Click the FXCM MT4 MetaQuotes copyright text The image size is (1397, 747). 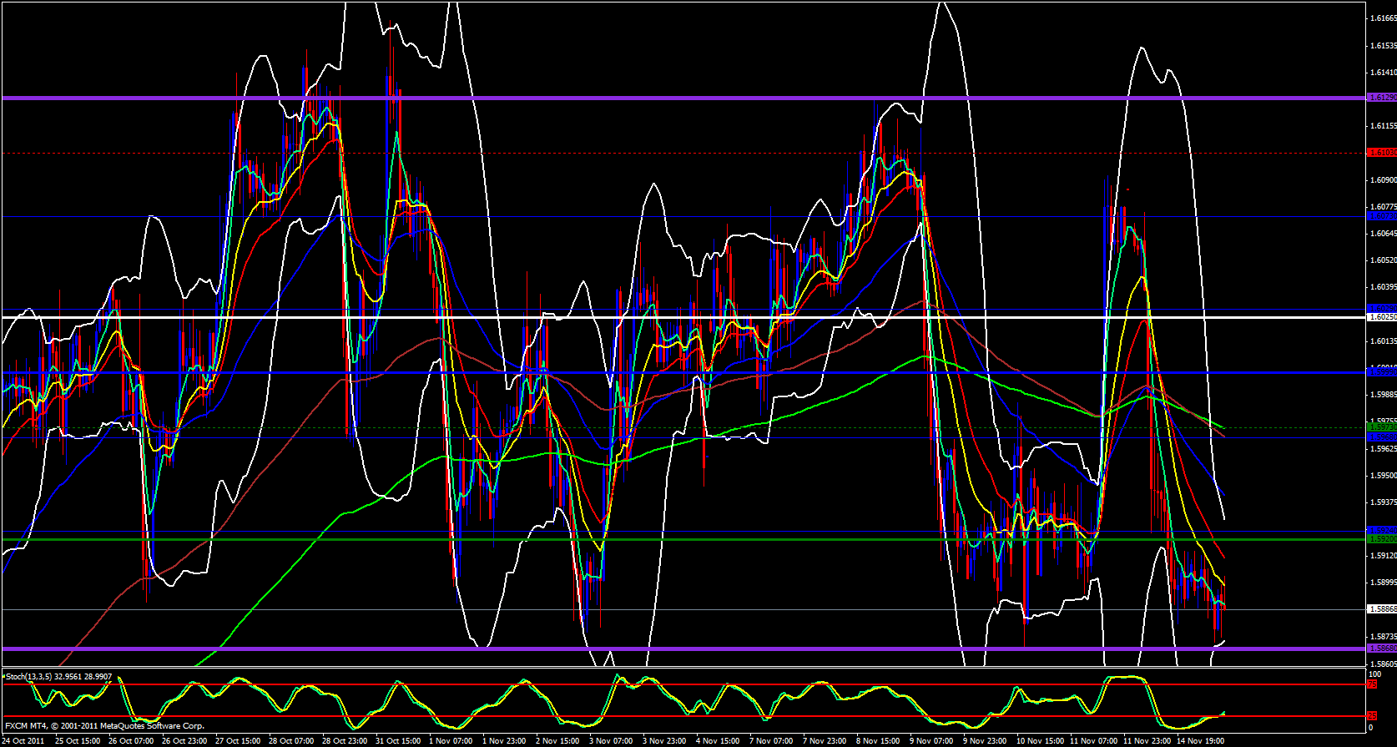104,726
